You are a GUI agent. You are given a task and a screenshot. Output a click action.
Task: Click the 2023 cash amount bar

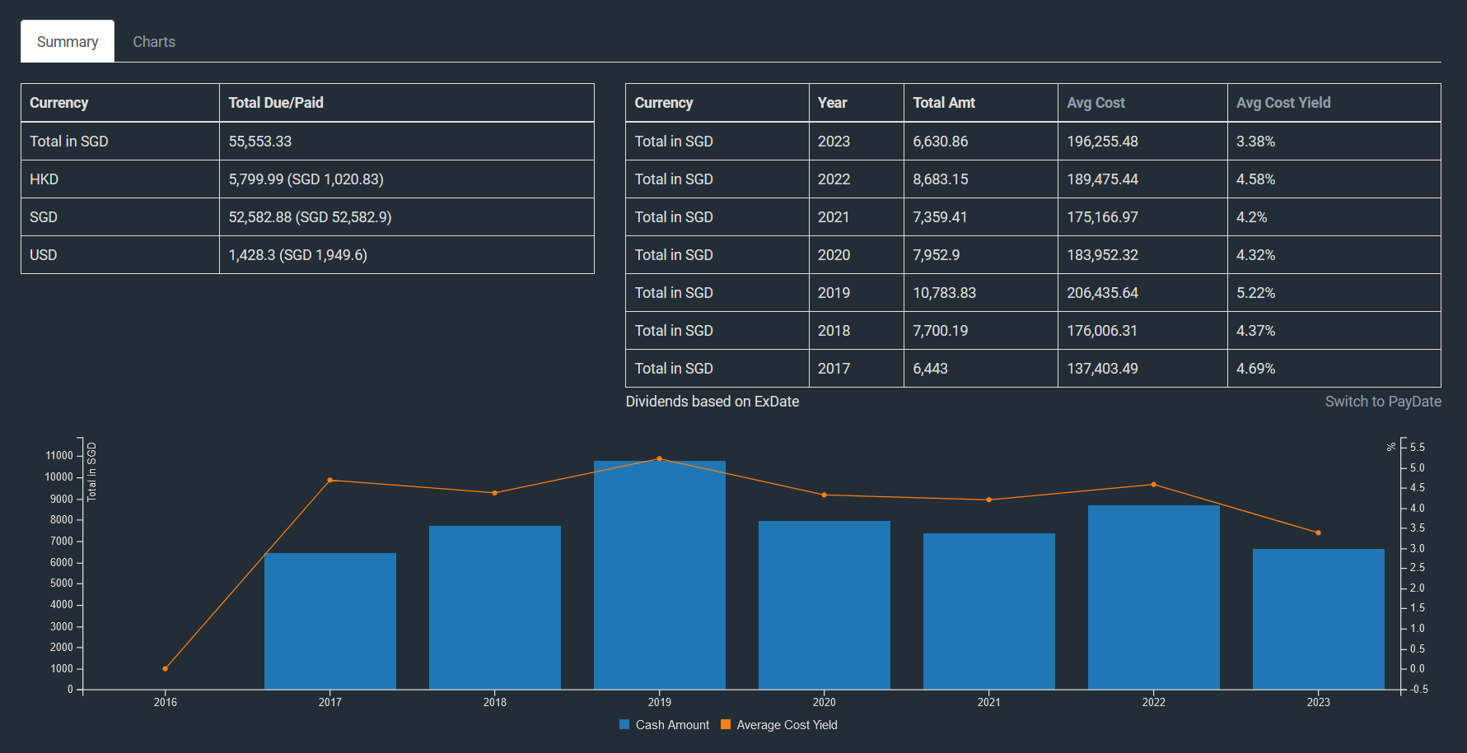(1318, 619)
